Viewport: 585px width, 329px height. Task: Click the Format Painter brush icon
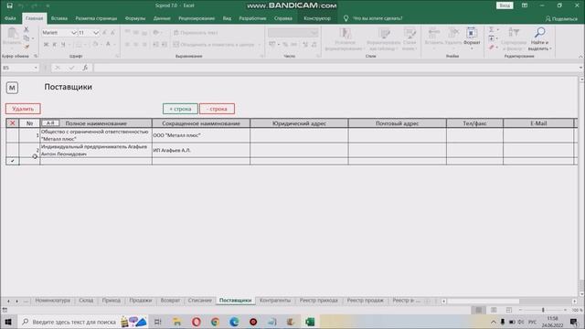pos(27,47)
